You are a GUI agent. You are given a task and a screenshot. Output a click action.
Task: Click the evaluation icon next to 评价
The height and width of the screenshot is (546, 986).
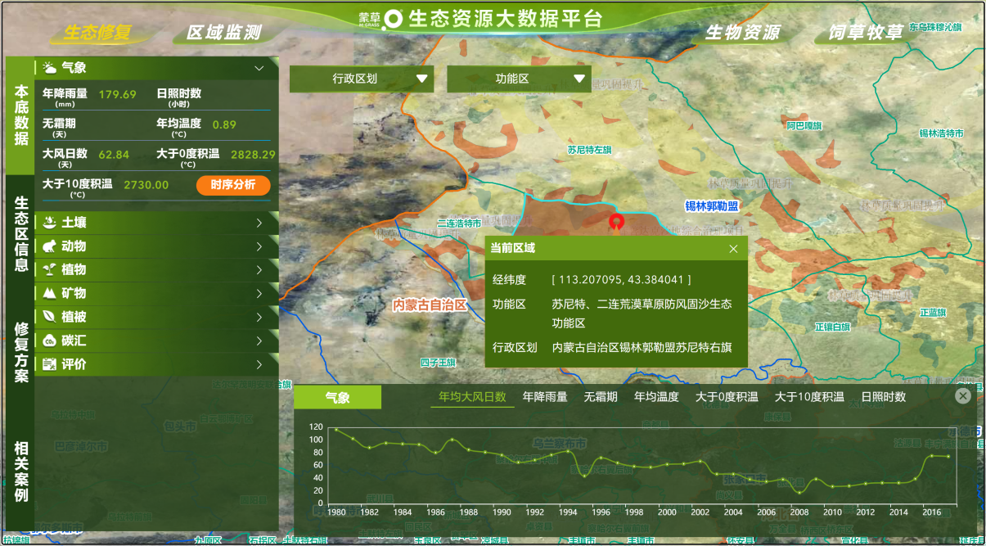(x=49, y=364)
